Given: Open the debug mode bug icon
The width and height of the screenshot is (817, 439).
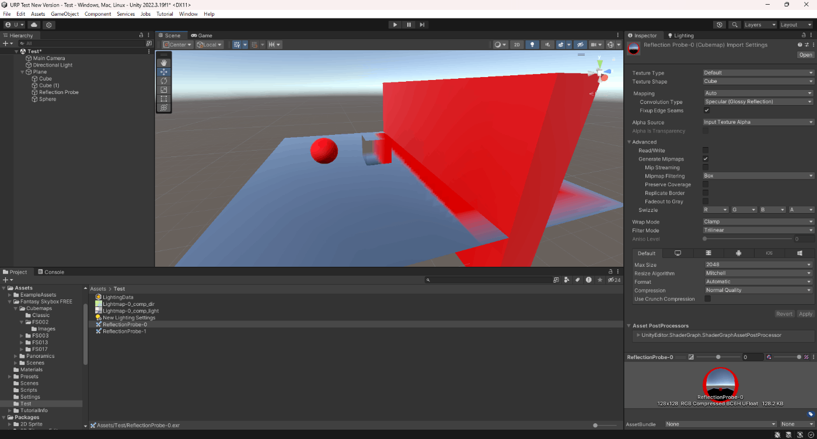Looking at the screenshot, I should (778, 434).
